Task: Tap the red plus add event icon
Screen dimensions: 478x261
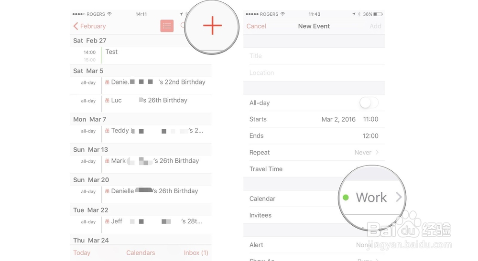Action: pos(212,26)
